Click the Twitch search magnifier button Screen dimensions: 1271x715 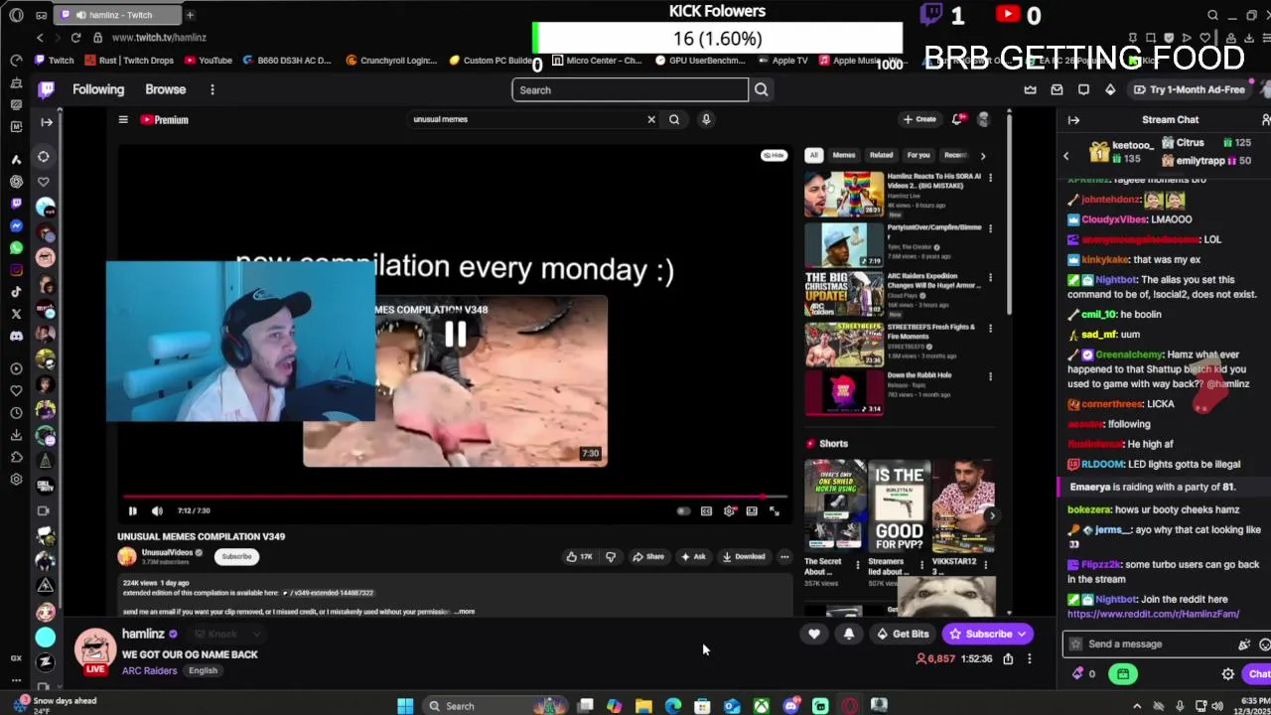pos(761,90)
